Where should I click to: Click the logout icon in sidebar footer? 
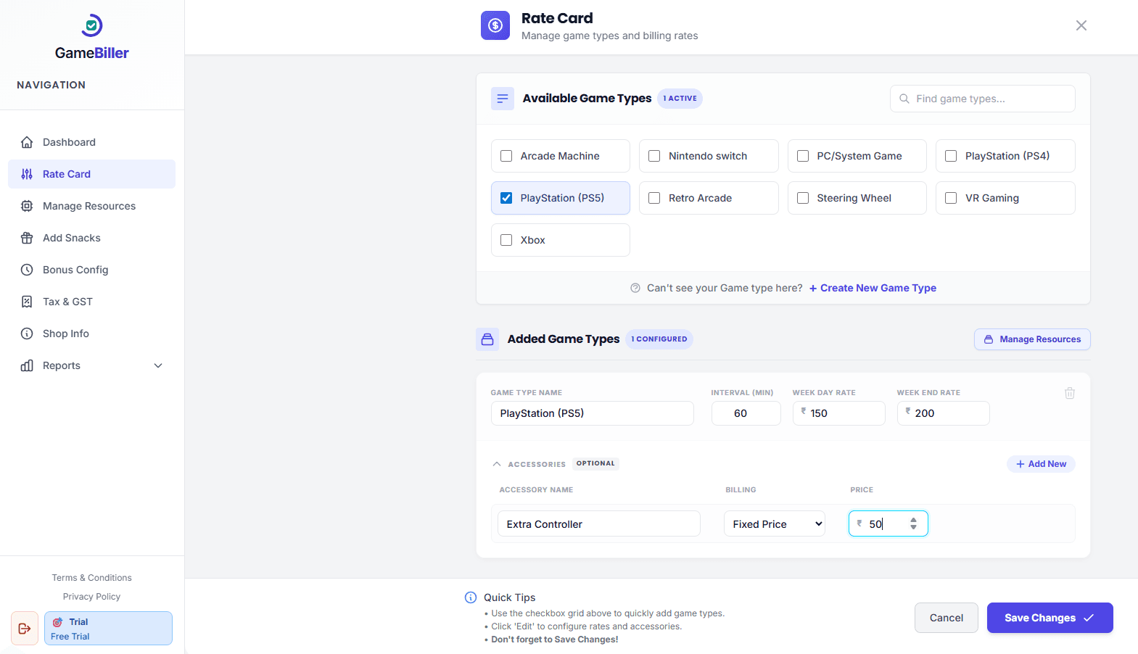coord(25,629)
